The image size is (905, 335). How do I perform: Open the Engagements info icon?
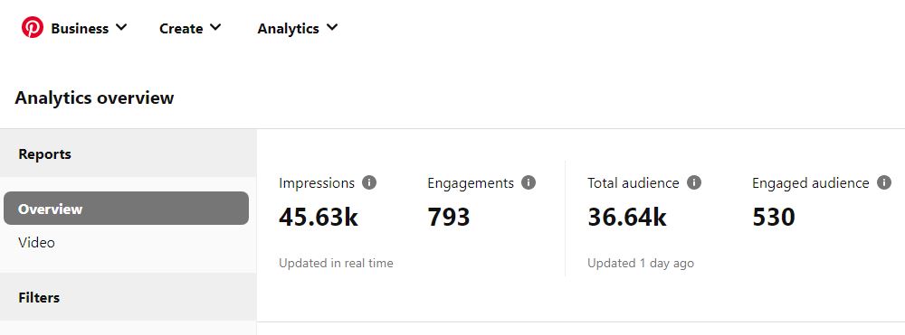(529, 182)
